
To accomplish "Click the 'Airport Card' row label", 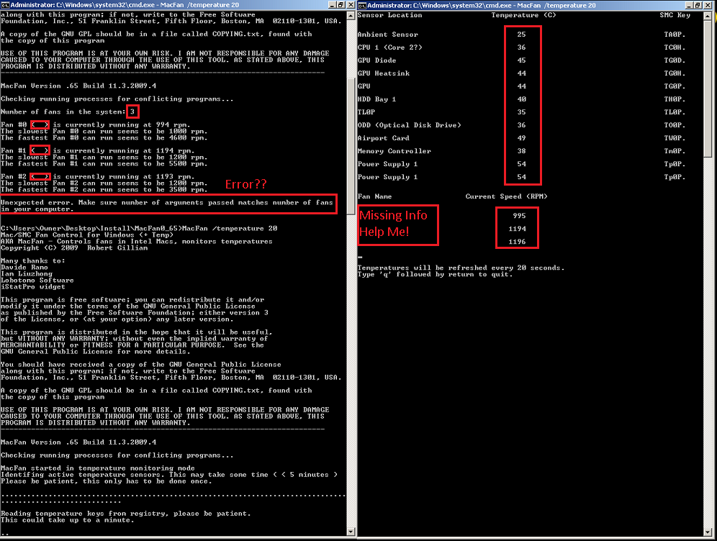I will point(383,138).
